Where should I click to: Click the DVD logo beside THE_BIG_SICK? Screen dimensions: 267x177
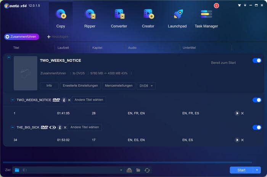coord(44,127)
